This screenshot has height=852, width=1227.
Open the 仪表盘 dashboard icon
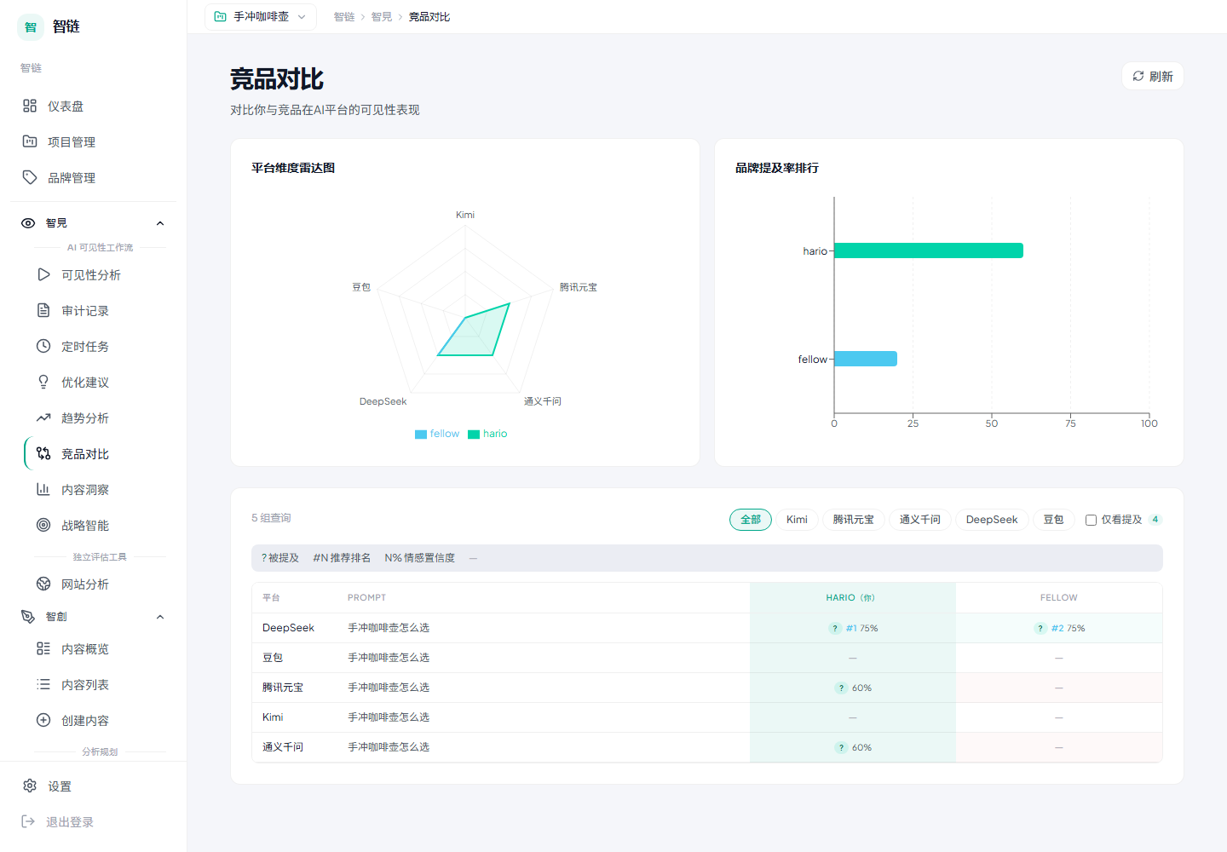(x=30, y=106)
